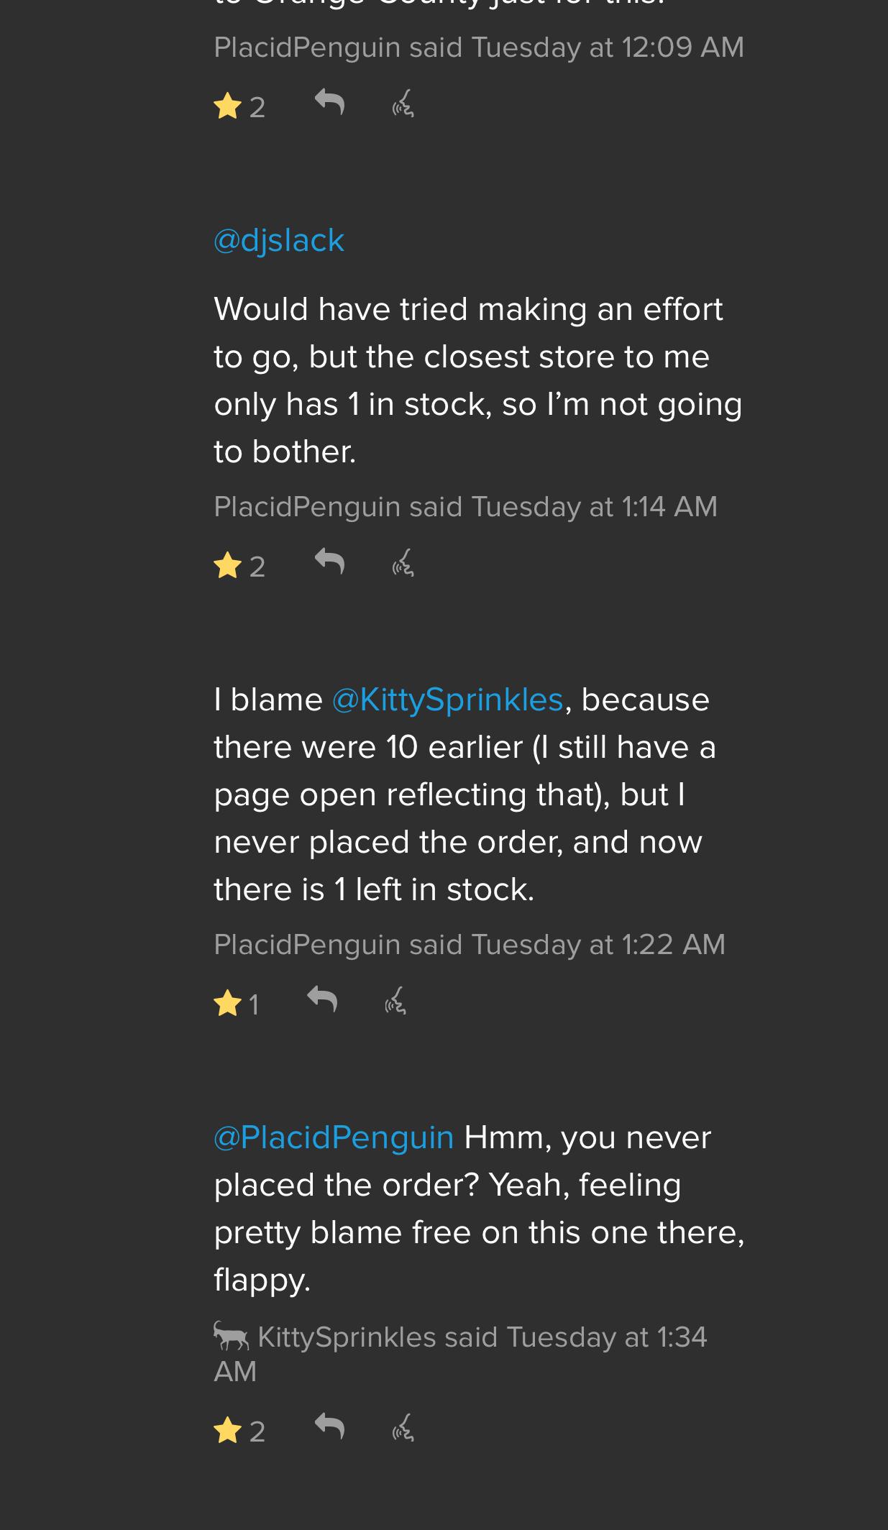Reply to the 1:22 AM comment
The width and height of the screenshot is (888, 1530).
(x=322, y=1000)
